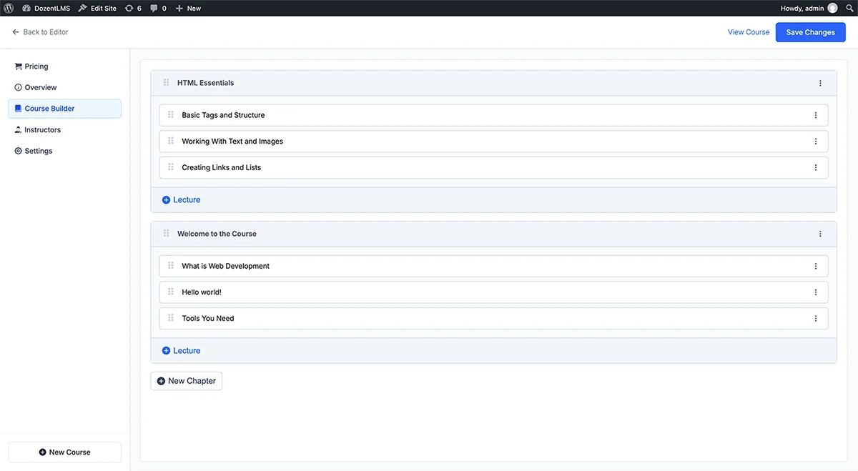Viewport: 858px width, 471px height.
Task: Select the HTML Essentials chapter title
Action: (x=206, y=83)
